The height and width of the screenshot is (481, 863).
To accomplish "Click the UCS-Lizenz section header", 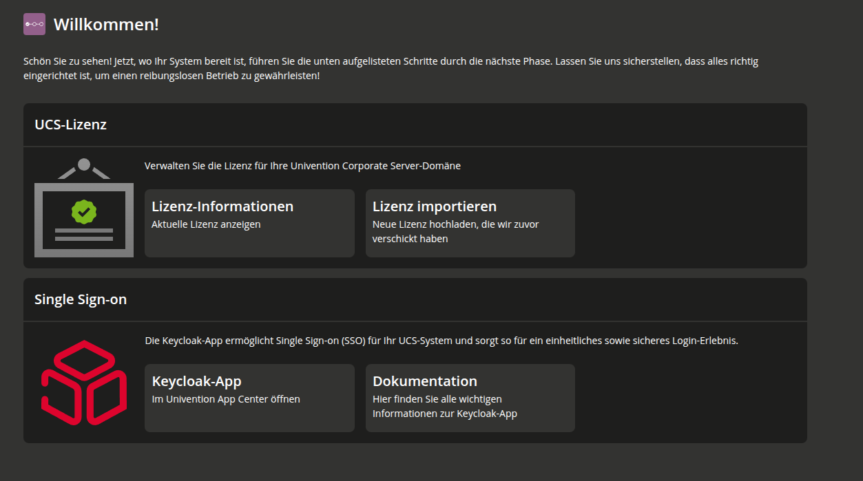I will coord(71,125).
